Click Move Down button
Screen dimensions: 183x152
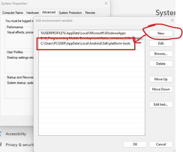[x=161, y=89]
